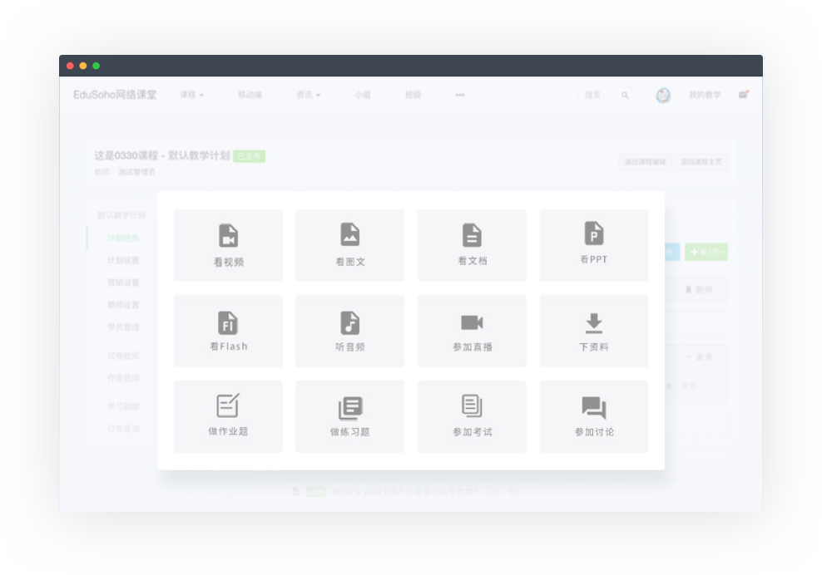Select the 听音频 audio activity icon
The width and height of the screenshot is (822, 575).
point(350,322)
